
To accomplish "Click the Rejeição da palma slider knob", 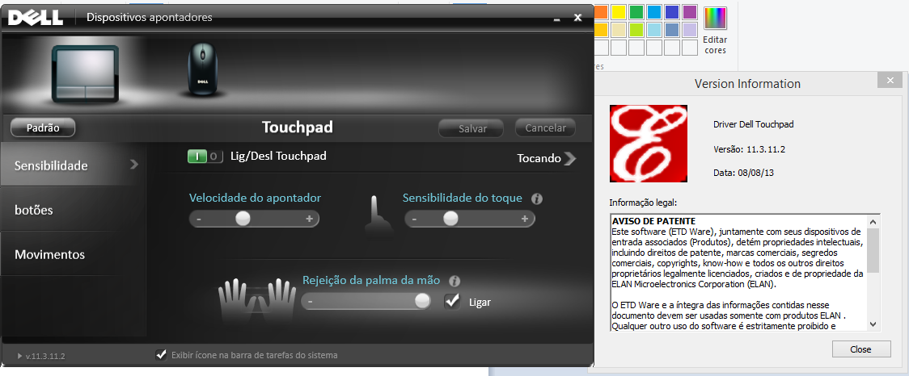I will (423, 302).
